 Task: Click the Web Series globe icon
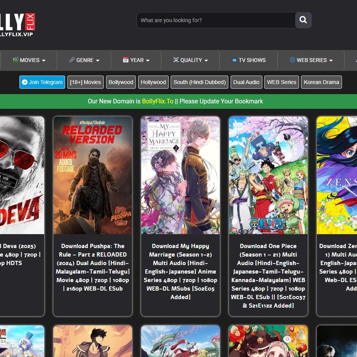point(292,60)
